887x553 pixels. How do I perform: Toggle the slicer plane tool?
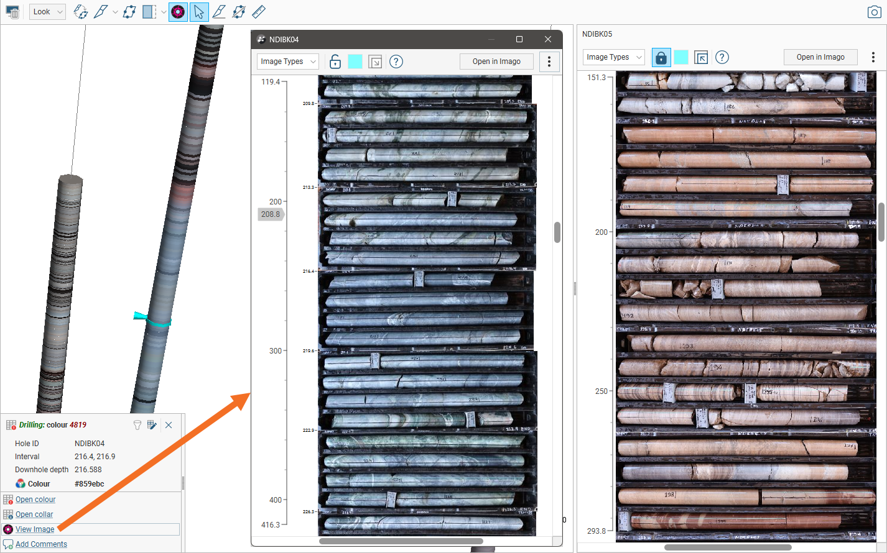tap(149, 12)
